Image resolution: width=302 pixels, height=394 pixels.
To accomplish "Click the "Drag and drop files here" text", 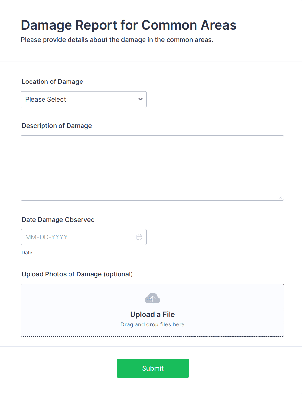I will [152, 324].
